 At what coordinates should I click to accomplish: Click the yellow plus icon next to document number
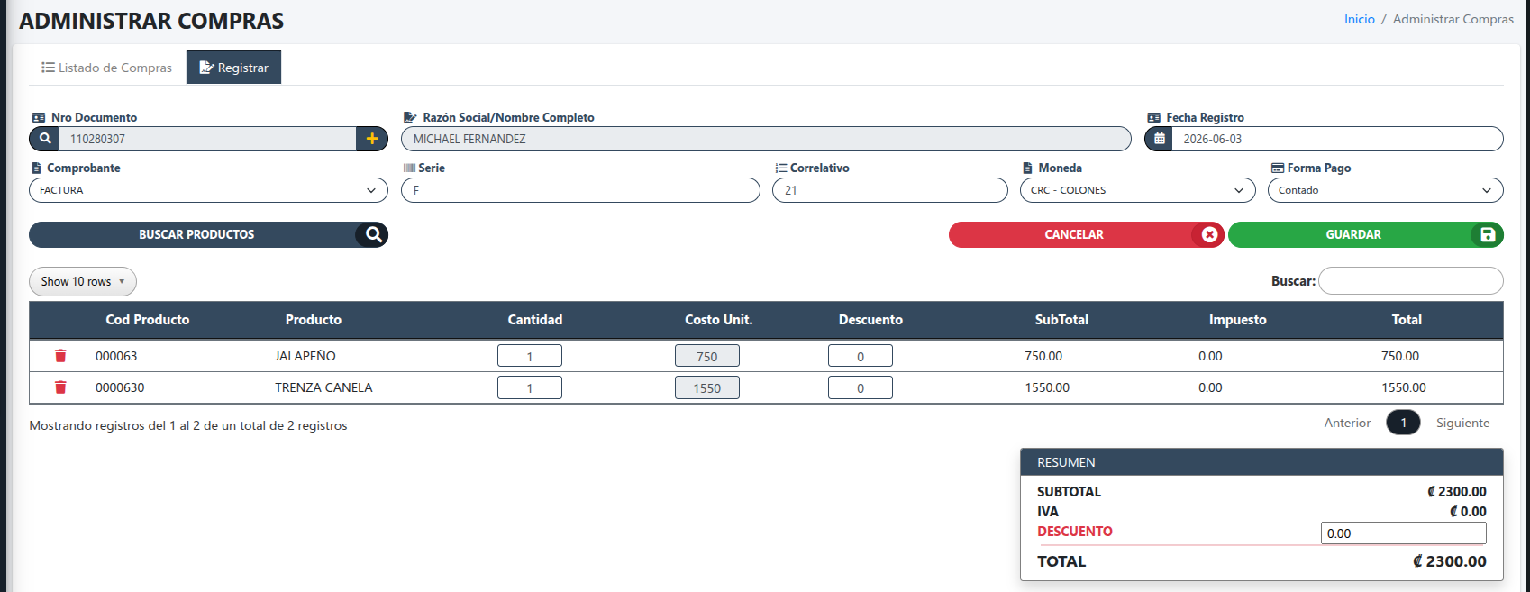[x=372, y=139]
